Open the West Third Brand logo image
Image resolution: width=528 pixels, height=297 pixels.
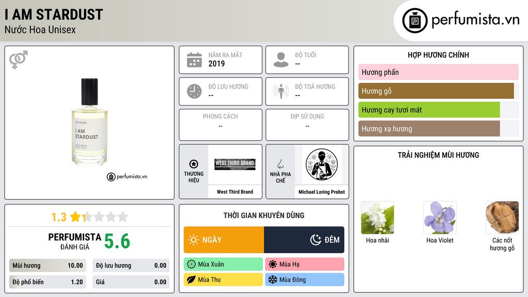tap(235, 164)
